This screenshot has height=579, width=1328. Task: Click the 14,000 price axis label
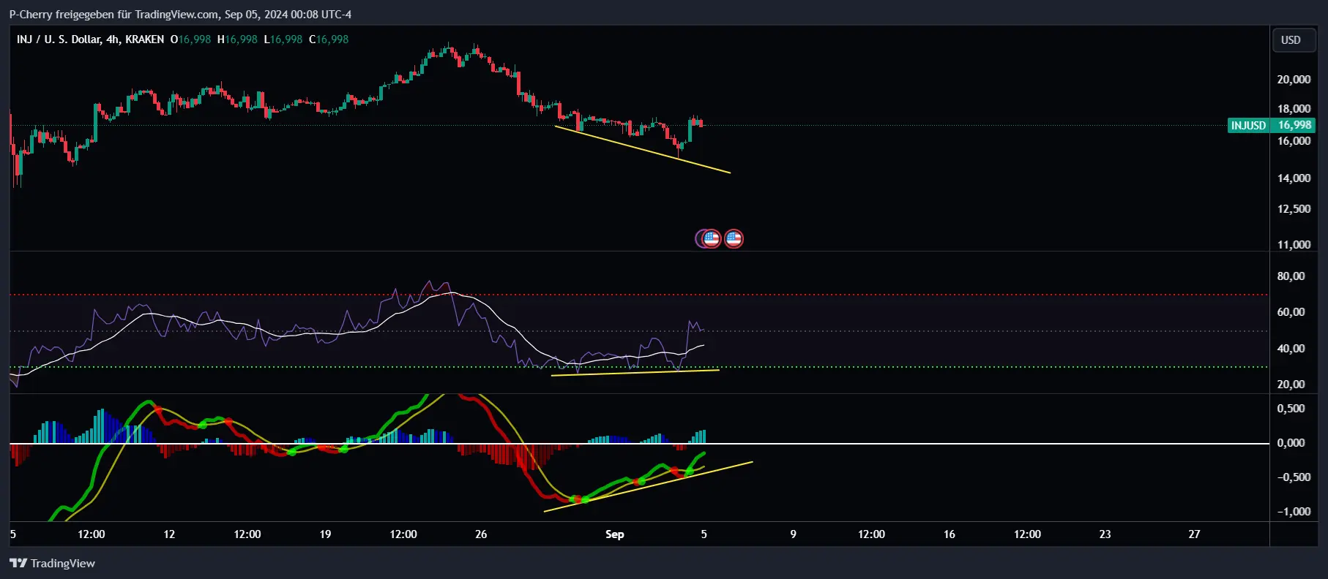[x=1294, y=178]
